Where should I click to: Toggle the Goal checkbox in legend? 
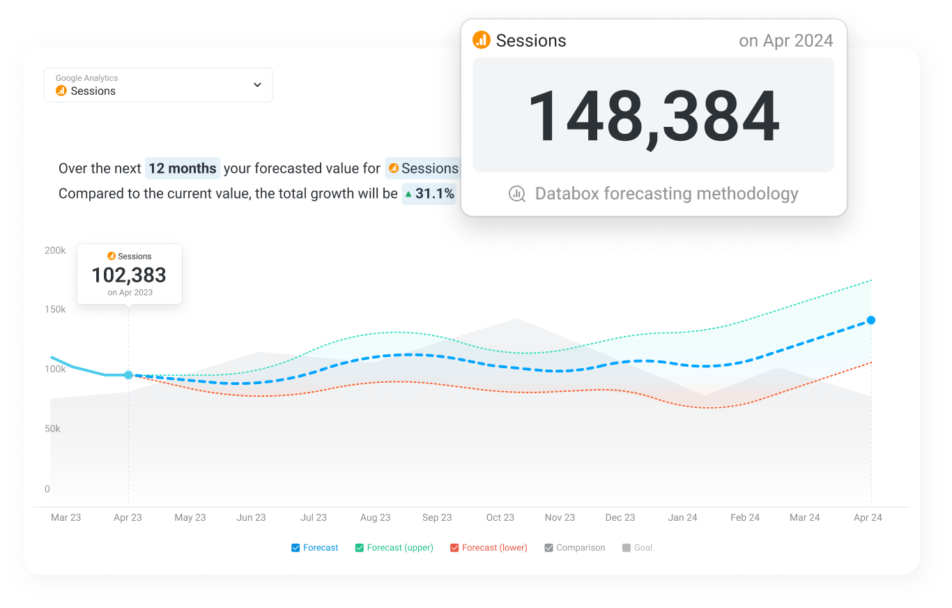pos(627,548)
